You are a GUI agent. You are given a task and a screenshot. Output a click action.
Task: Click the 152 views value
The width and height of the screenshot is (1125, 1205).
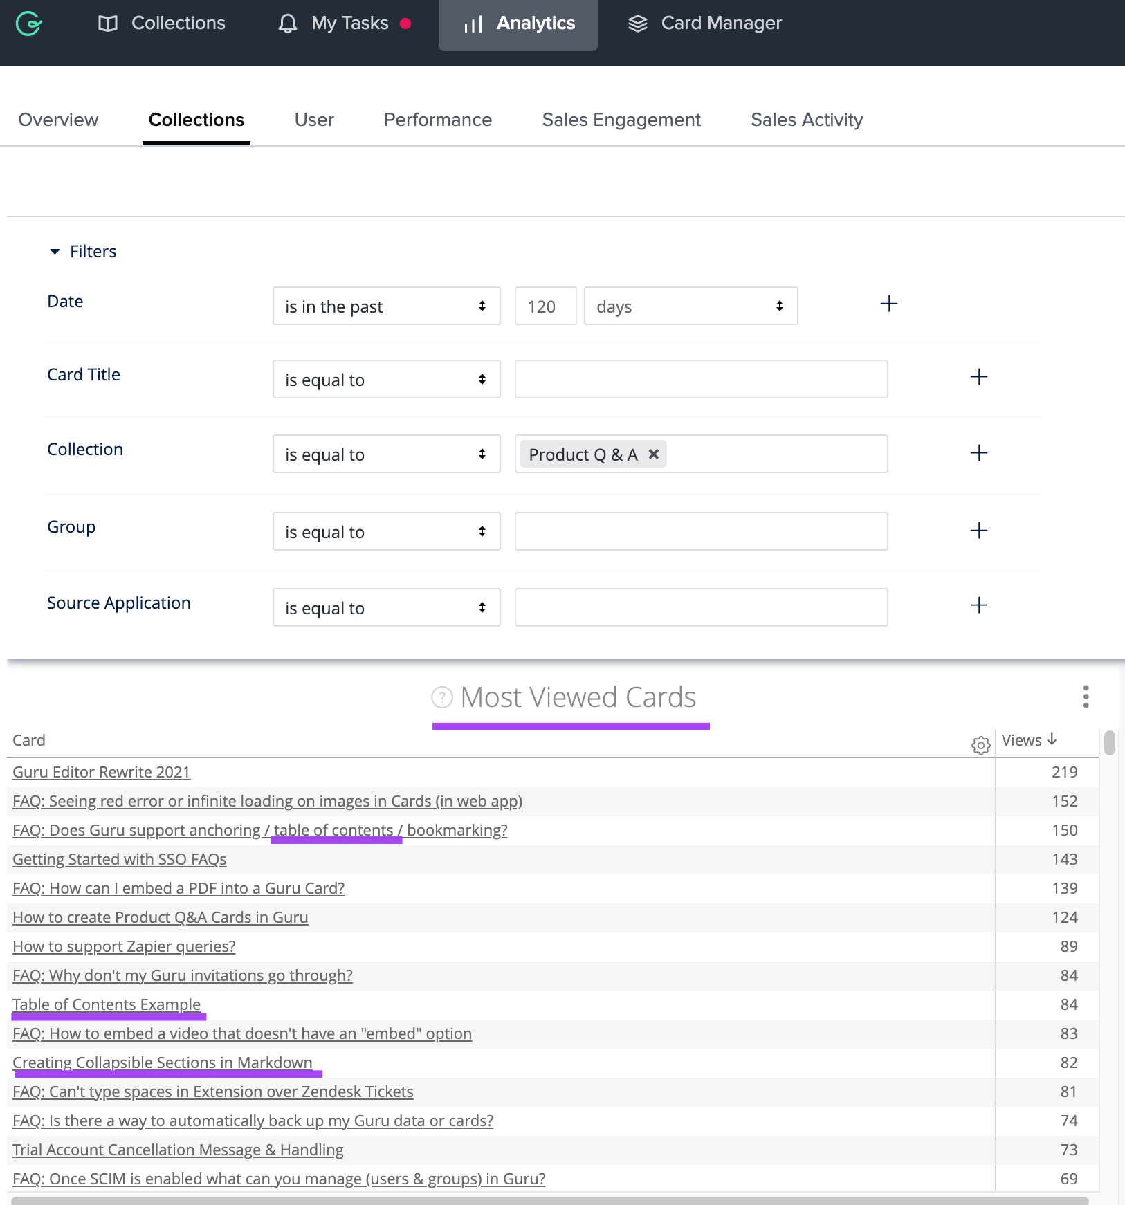click(1065, 801)
